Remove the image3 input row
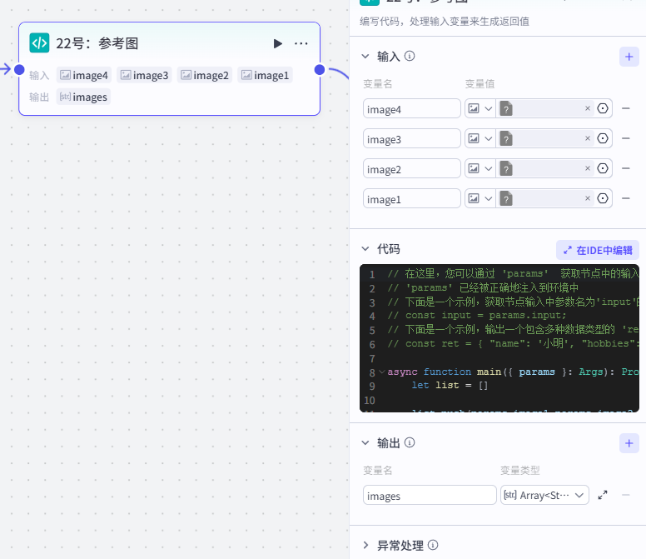This screenshot has width=646, height=559. 625,139
